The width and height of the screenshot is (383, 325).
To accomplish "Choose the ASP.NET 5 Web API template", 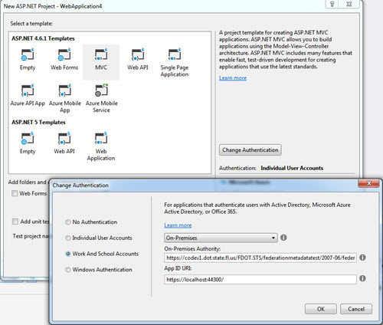I will (x=64, y=138).
